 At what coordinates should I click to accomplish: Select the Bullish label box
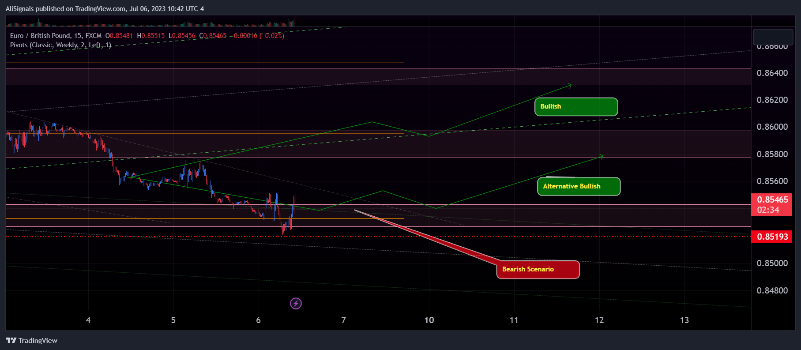(576, 107)
